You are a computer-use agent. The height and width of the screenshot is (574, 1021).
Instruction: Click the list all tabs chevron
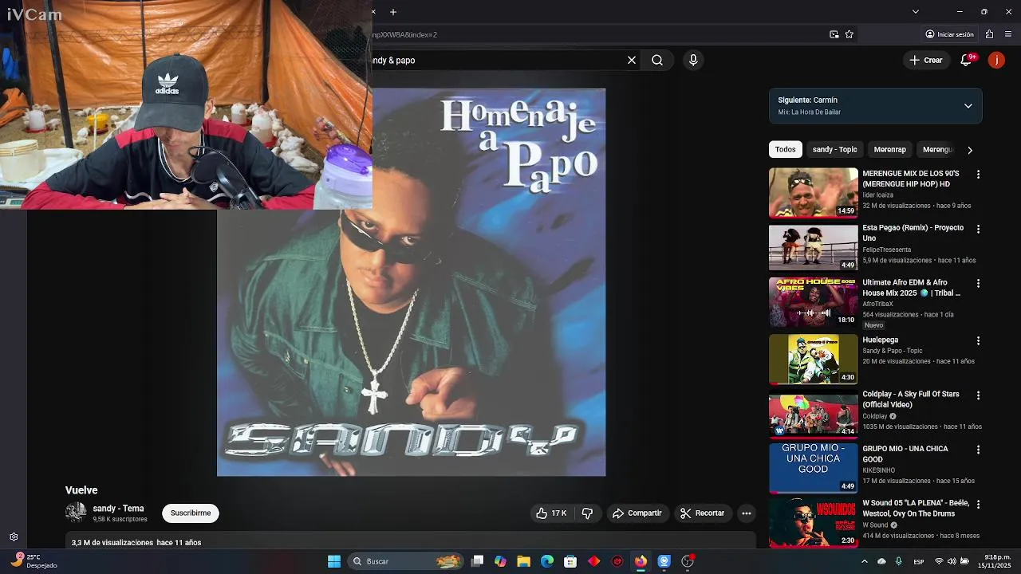916,12
